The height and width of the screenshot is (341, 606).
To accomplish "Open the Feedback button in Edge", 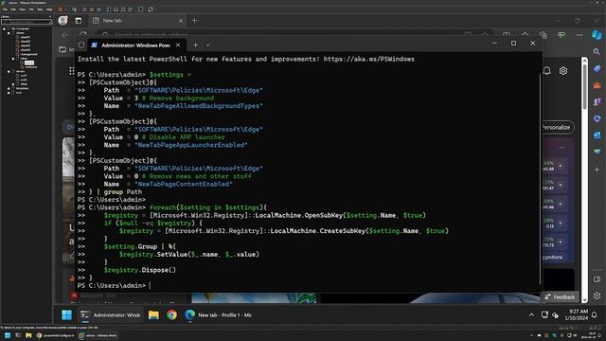I will coord(560,296).
